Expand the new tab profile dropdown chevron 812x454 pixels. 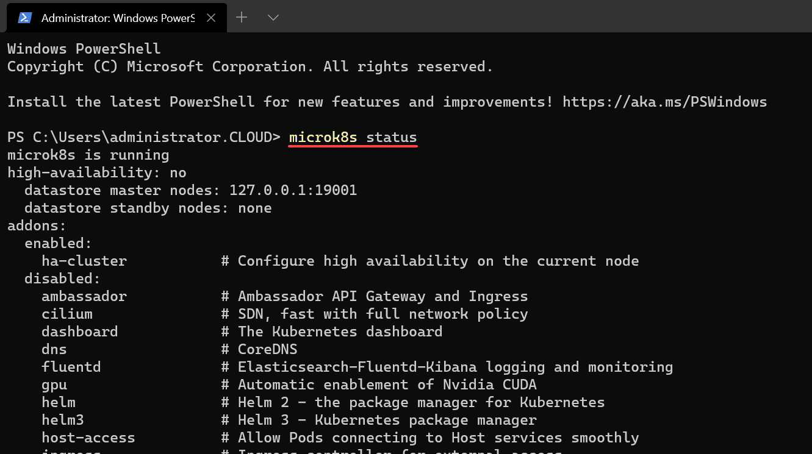273,18
